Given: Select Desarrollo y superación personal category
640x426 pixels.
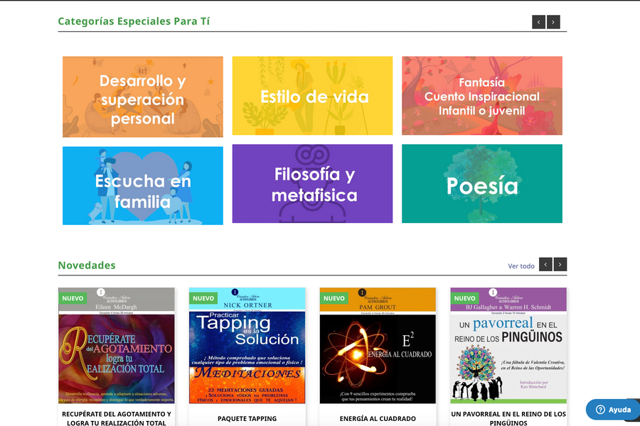Looking at the screenshot, I should [x=142, y=97].
